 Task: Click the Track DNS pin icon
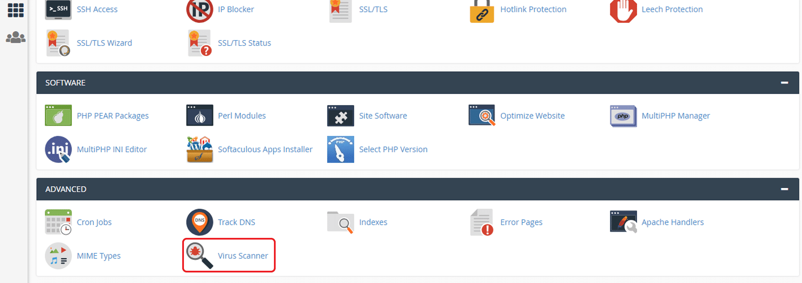(x=200, y=222)
